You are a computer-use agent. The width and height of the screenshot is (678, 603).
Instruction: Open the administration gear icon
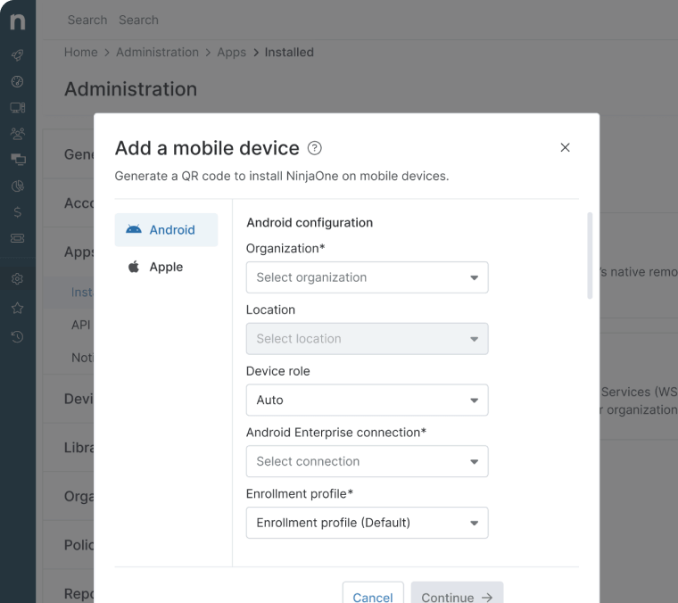point(17,279)
